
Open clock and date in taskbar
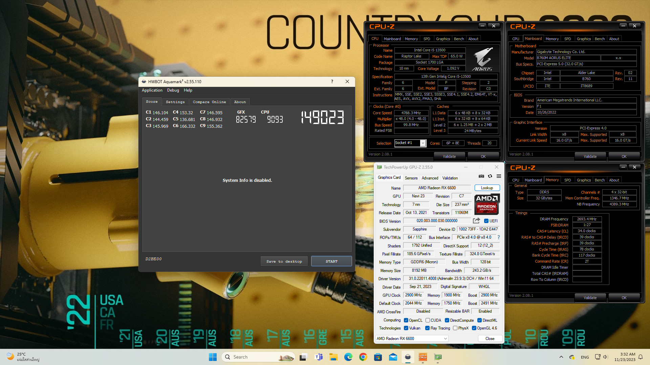click(x=625, y=357)
